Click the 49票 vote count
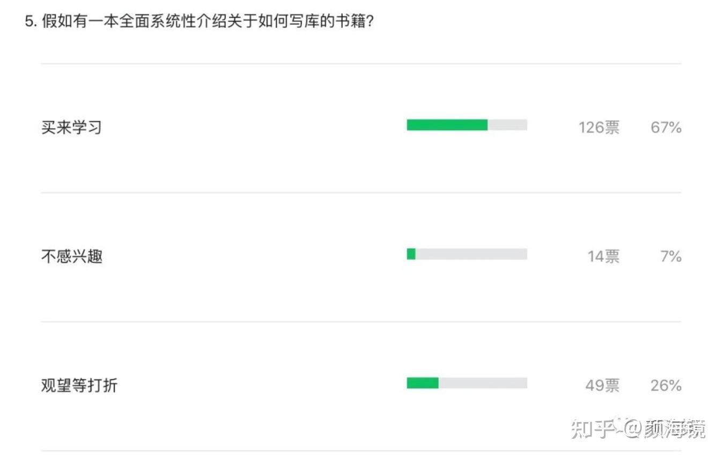Image resolution: width=724 pixels, height=458 pixels. click(602, 385)
